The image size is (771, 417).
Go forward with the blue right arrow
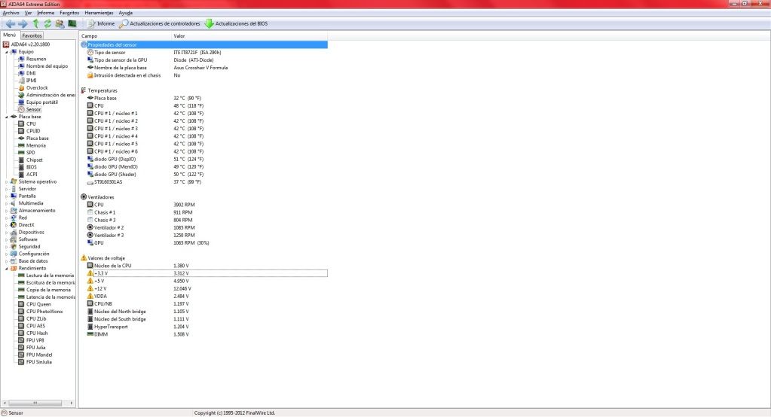23,23
